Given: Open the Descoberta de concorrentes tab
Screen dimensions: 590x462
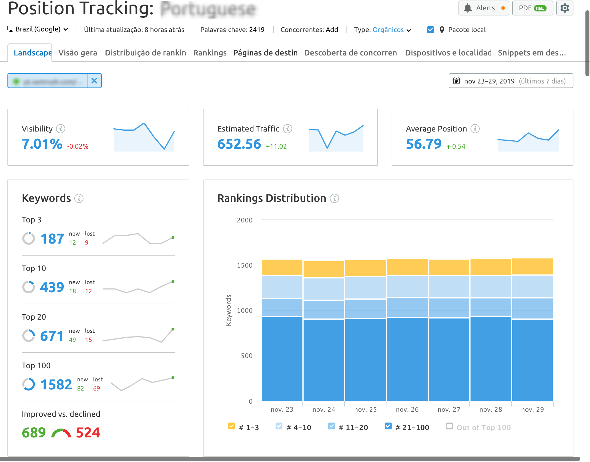Looking at the screenshot, I should point(351,53).
